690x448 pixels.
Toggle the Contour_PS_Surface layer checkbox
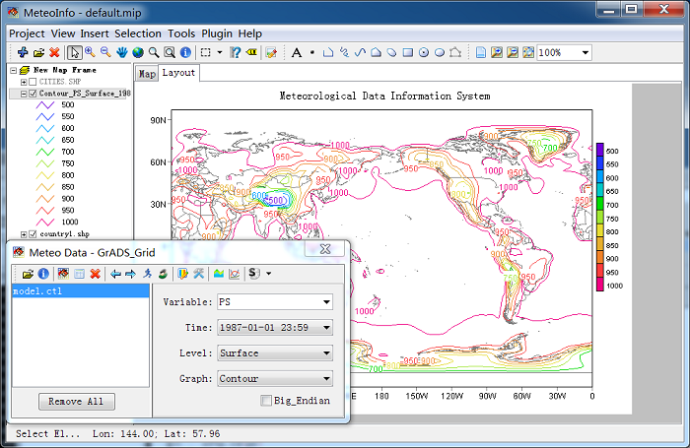click(x=33, y=94)
